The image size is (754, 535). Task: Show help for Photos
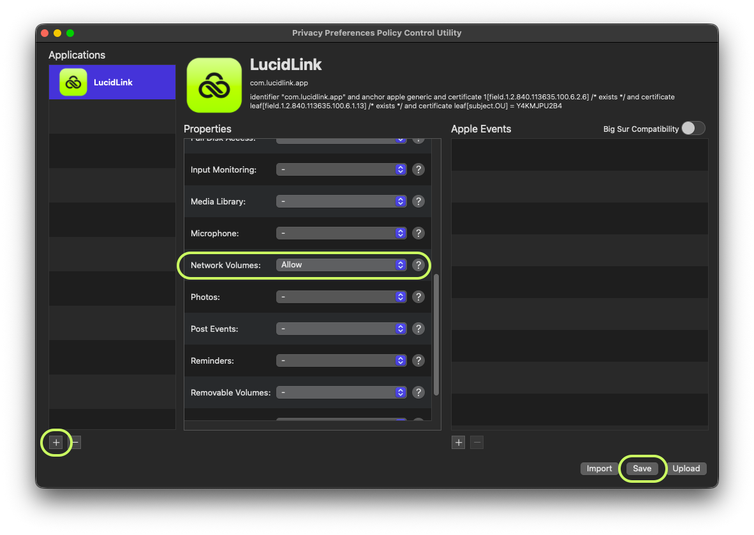(x=418, y=297)
